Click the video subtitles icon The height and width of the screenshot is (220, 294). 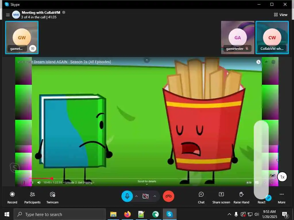pos(257,182)
